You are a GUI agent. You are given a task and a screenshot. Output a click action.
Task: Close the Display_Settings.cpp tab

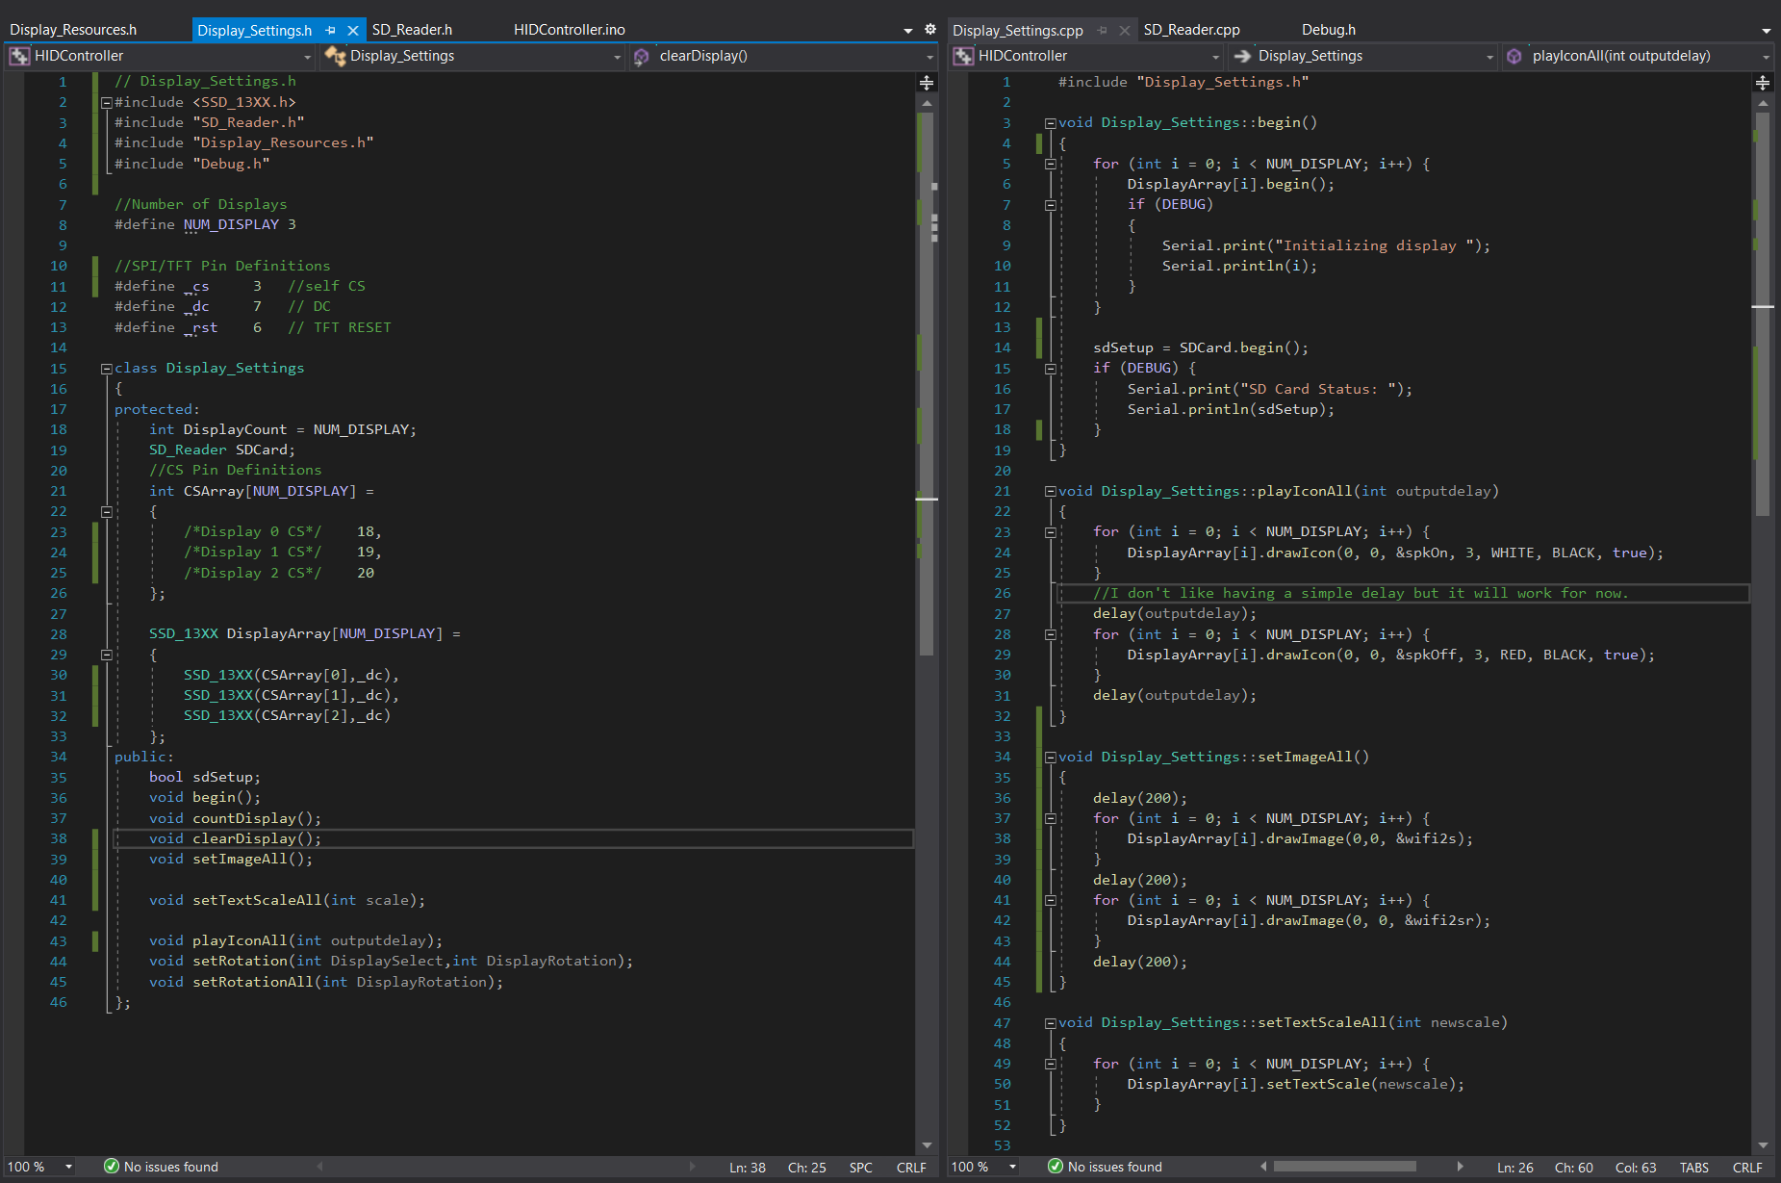[1124, 30]
